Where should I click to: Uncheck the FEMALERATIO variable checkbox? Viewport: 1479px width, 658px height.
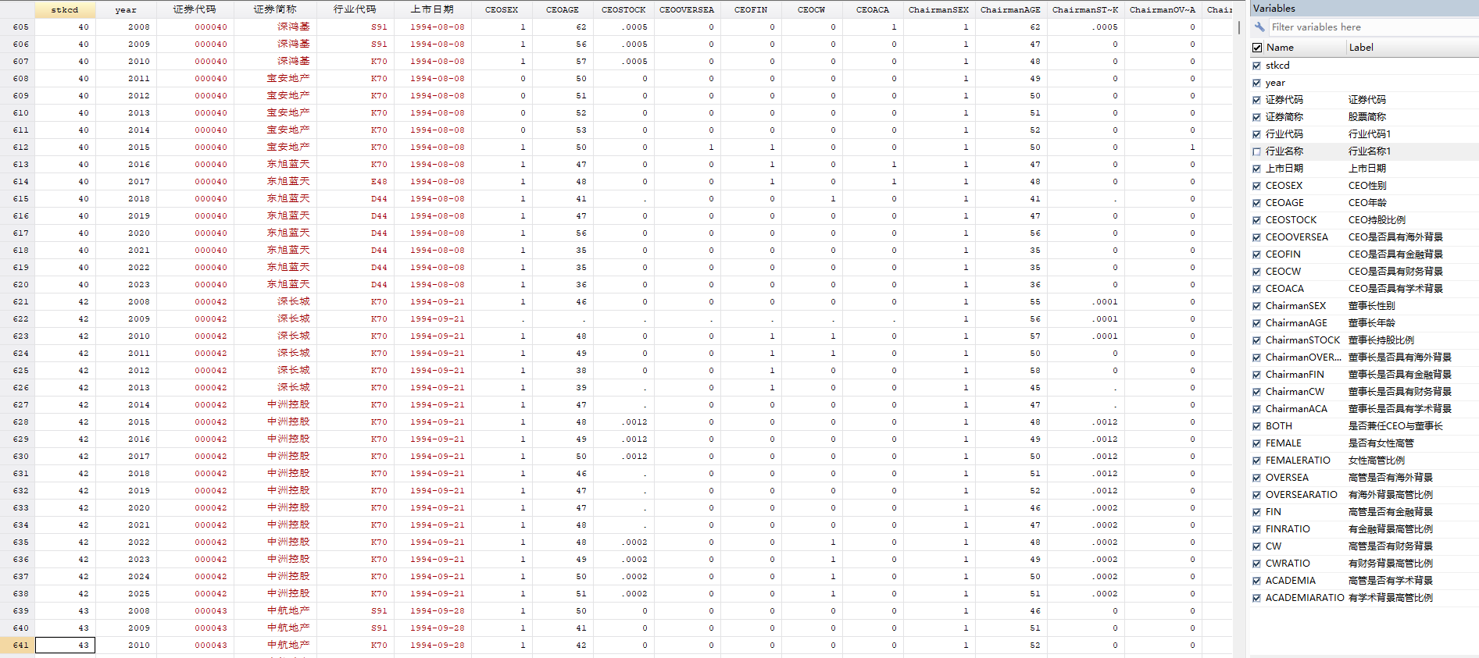tap(1257, 461)
